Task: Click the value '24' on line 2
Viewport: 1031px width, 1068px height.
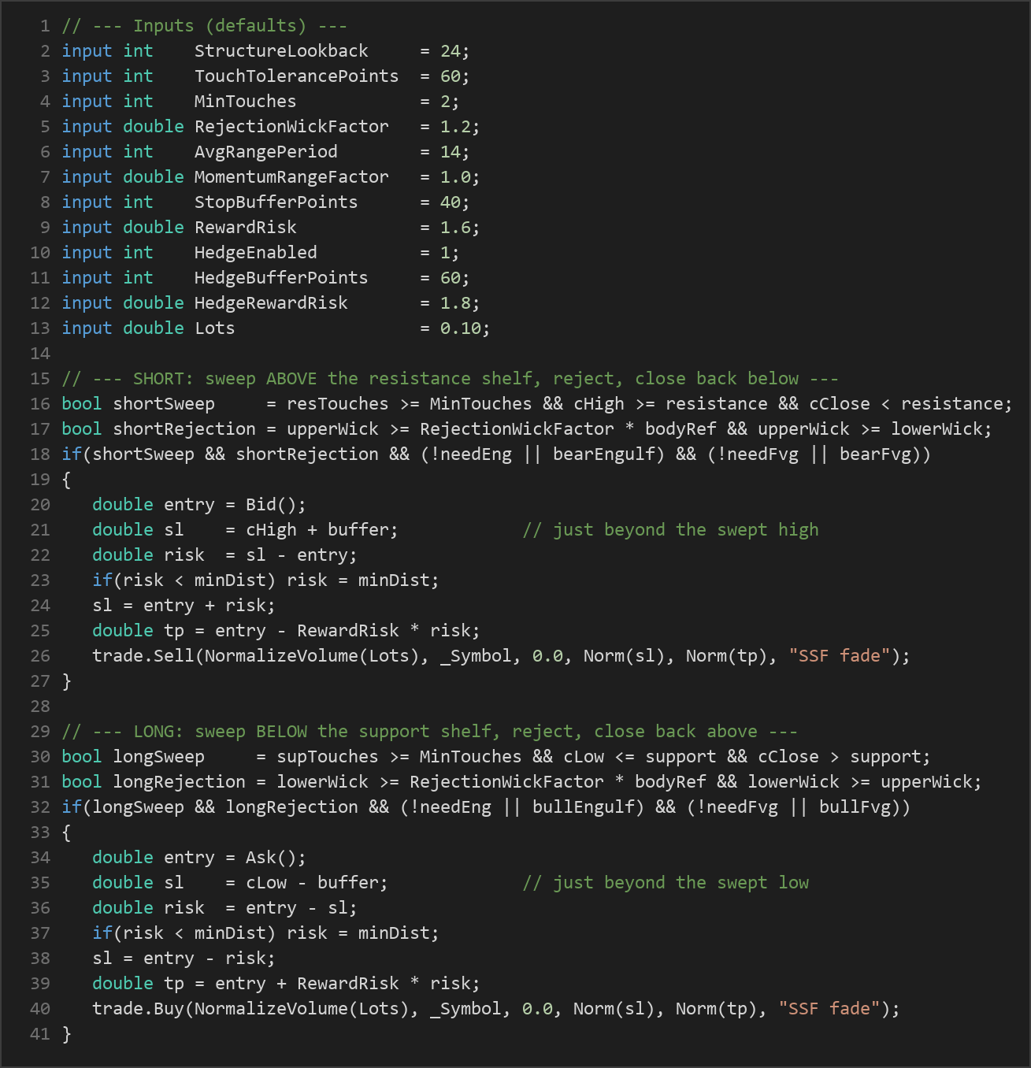Action: tap(450, 51)
